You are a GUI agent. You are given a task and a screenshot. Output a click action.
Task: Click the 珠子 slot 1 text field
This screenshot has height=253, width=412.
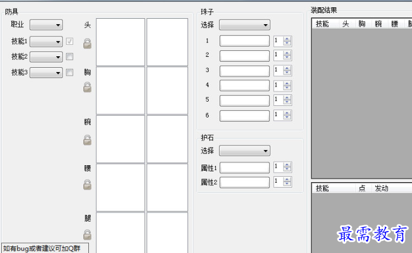(244, 41)
